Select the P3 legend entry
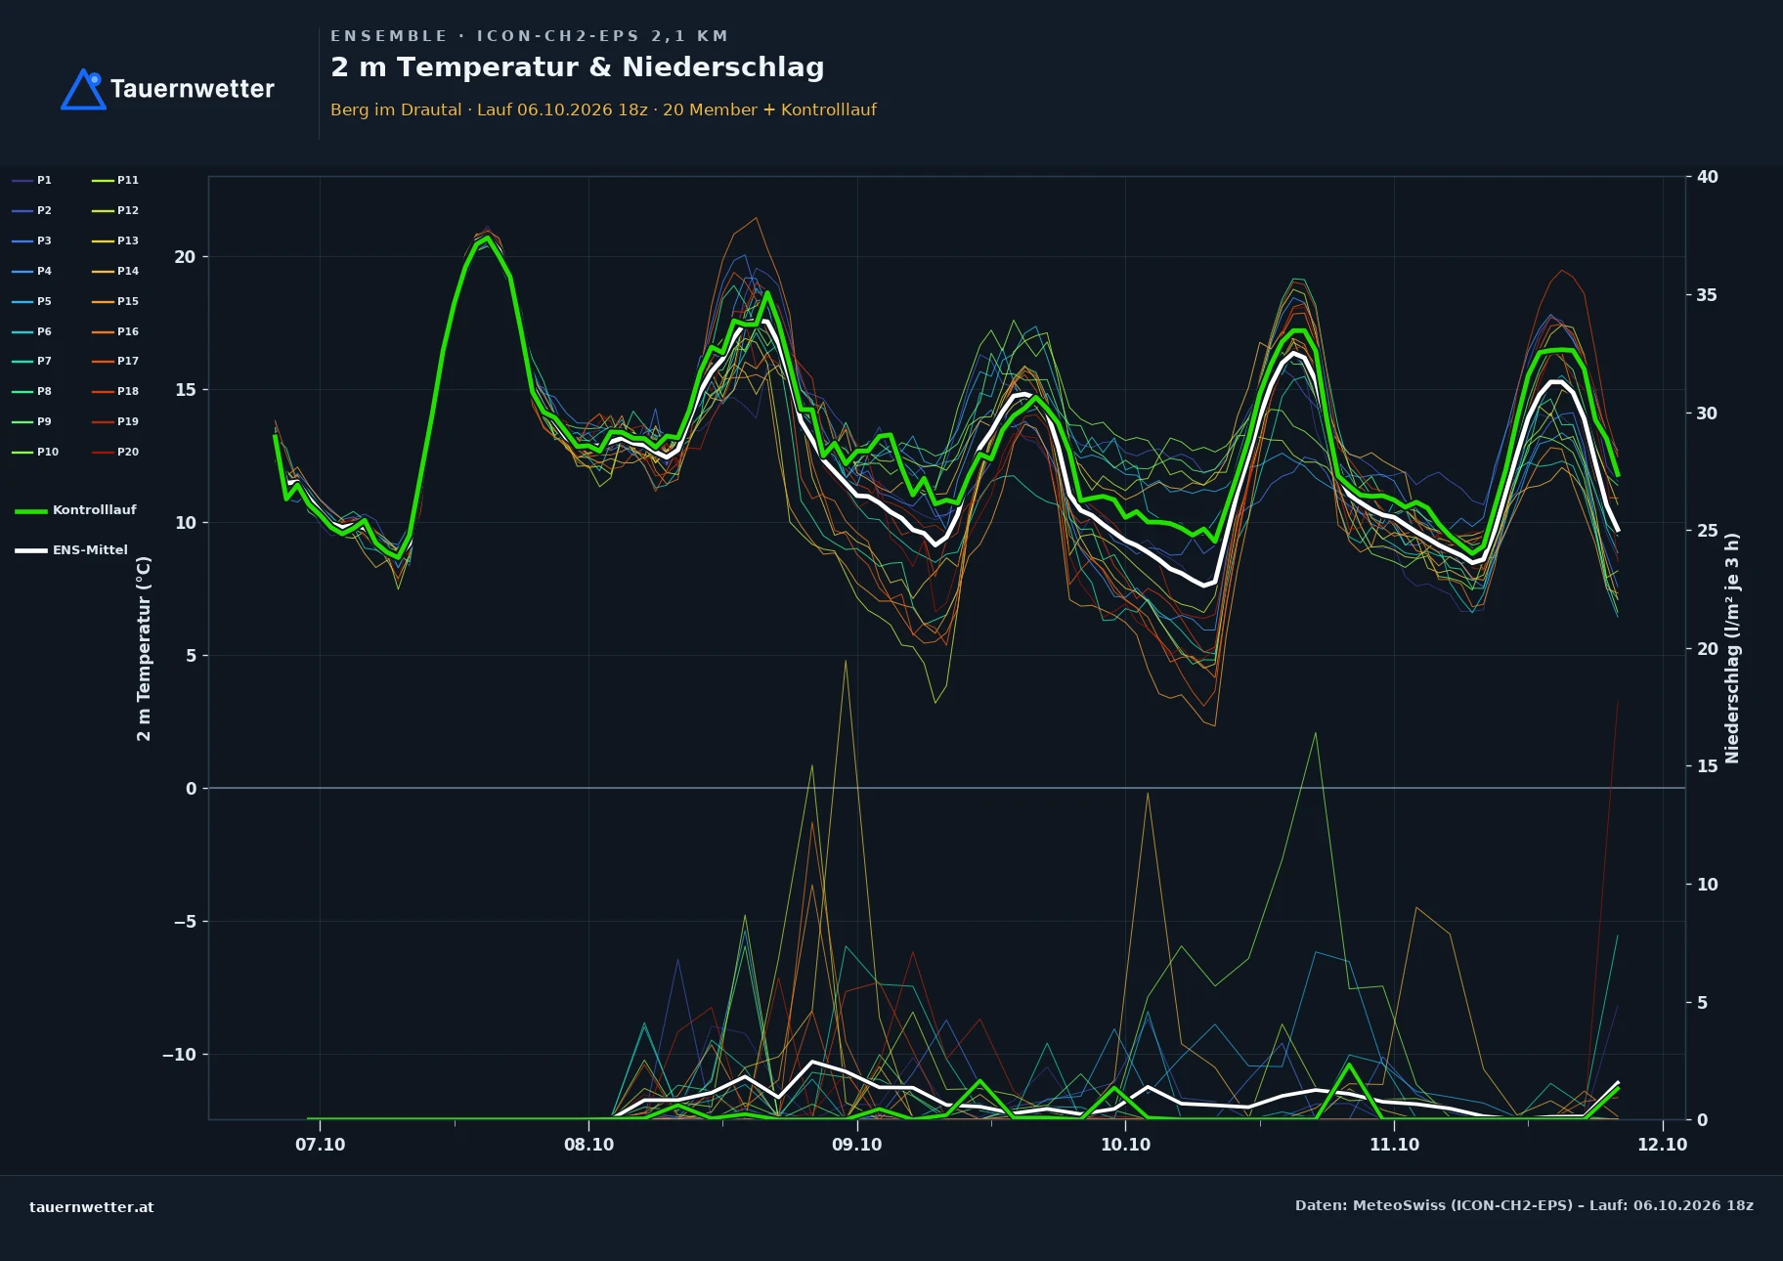Viewport: 1783px width, 1261px height. tap(32, 240)
